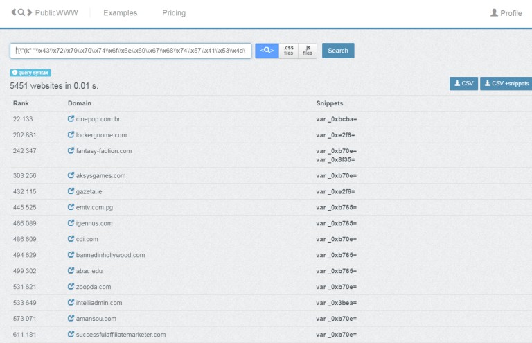The height and width of the screenshot is (343, 532).
Task: Open external link icon for intelliadmin.com
Action: pyautogui.click(x=71, y=302)
